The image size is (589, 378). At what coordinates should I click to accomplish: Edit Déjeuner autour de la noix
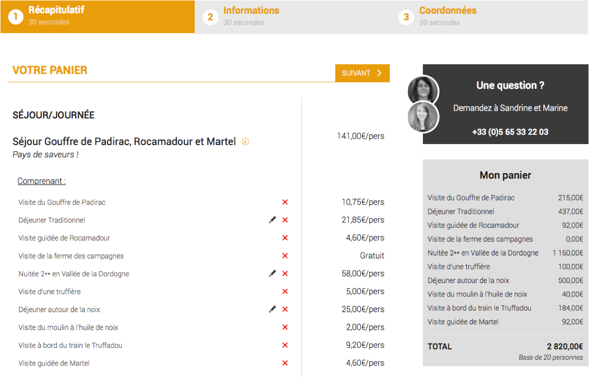pos(273,309)
